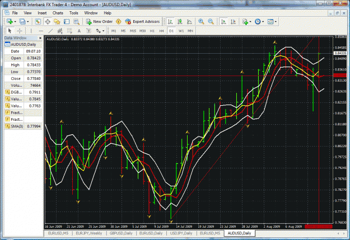Switch to the EURJPY,Weekly chart tab
The image size is (350, 240).
(x=89, y=233)
